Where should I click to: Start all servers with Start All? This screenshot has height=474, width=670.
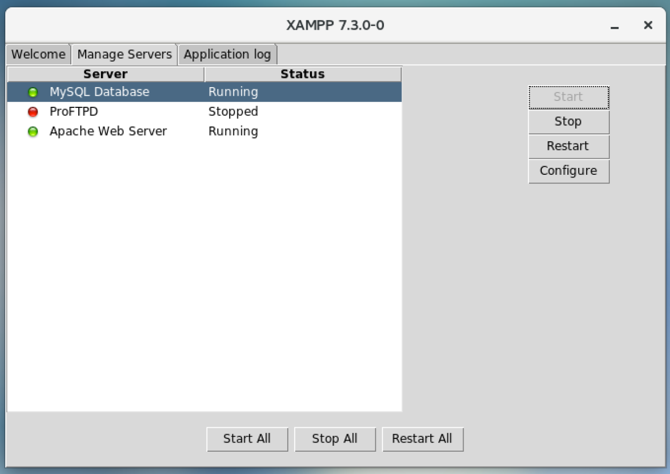coord(247,439)
